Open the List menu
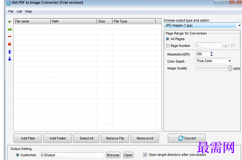Viewport: 242px width, 160px height. [x=19, y=11]
